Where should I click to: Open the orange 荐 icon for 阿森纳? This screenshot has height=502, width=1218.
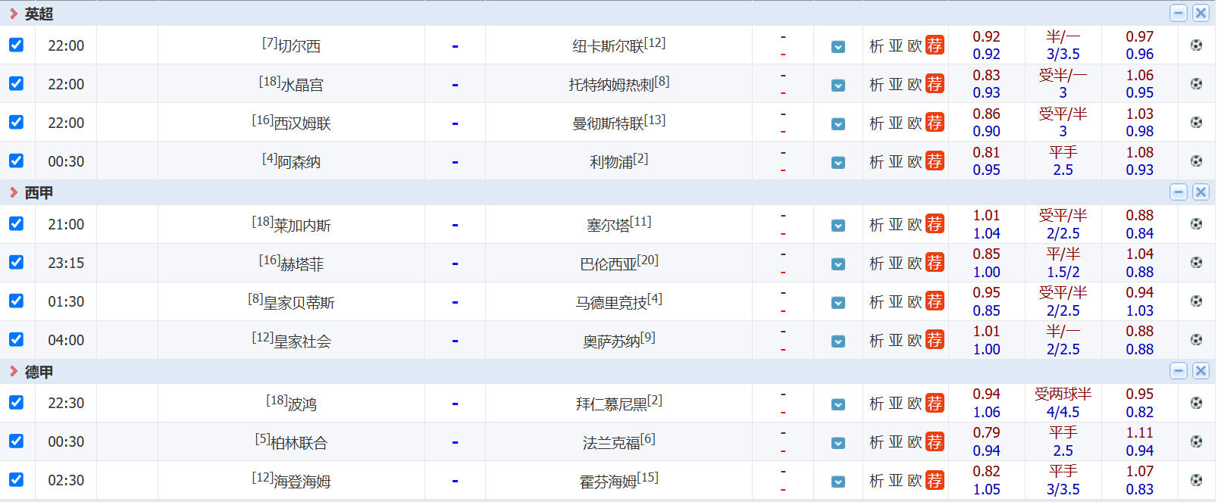coord(935,161)
